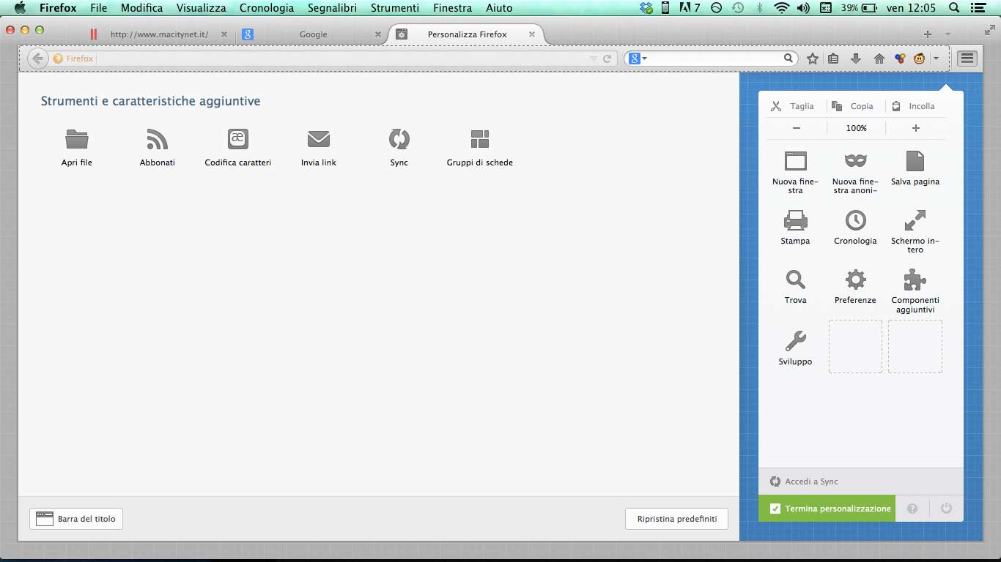Click the Copia button
This screenshot has height=562, width=1001.
click(x=854, y=106)
